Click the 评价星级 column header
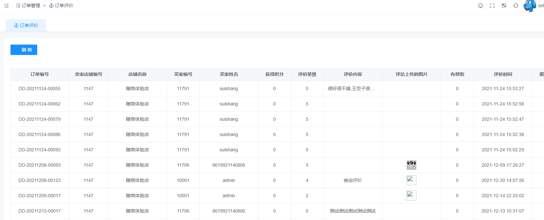 (x=307, y=74)
